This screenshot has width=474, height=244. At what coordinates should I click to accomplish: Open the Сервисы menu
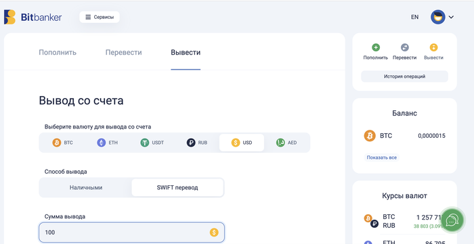(x=100, y=17)
